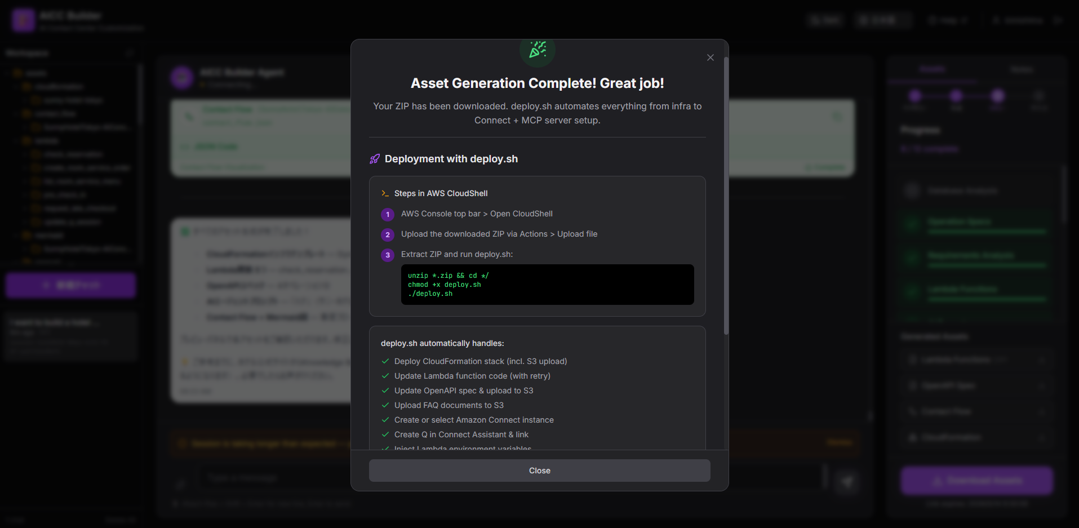Viewport: 1079px width, 528px height.
Task: Expand the Lambda Functions row under Generated Assets
Action: 976,360
